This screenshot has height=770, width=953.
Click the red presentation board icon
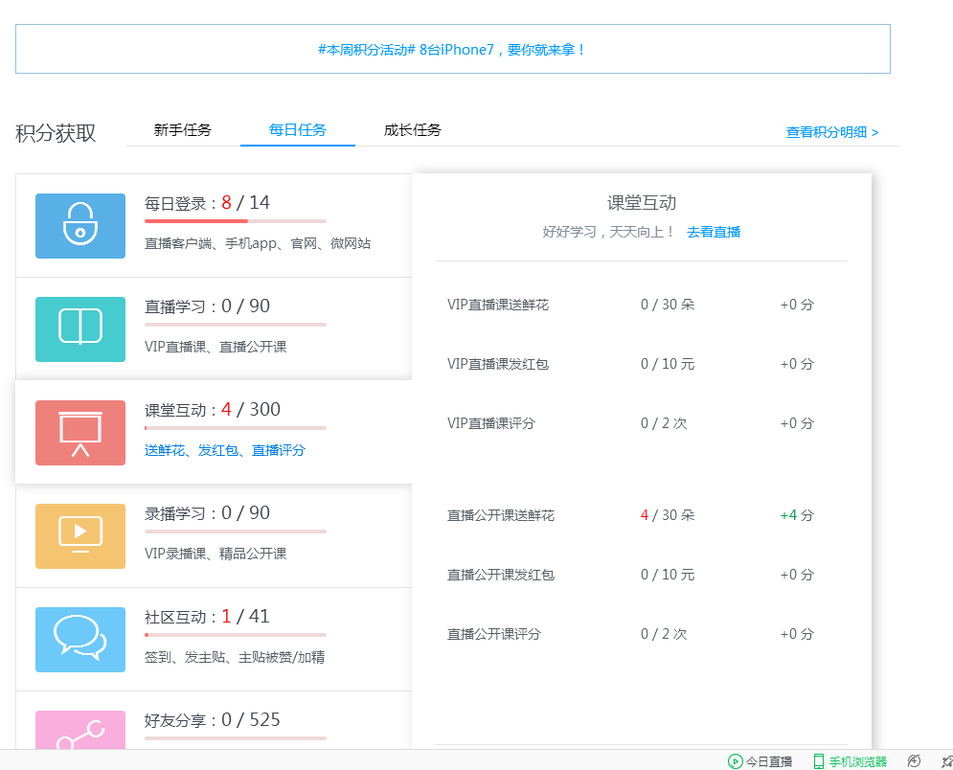tap(80, 433)
